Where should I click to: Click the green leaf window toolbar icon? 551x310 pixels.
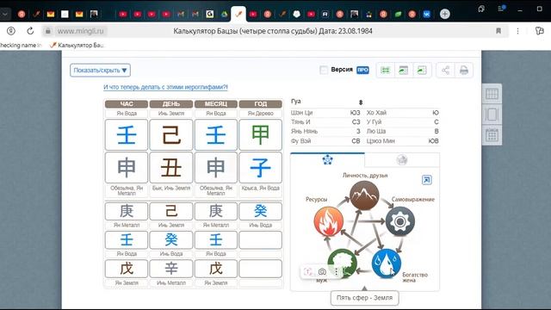pyautogui.click(x=404, y=70)
